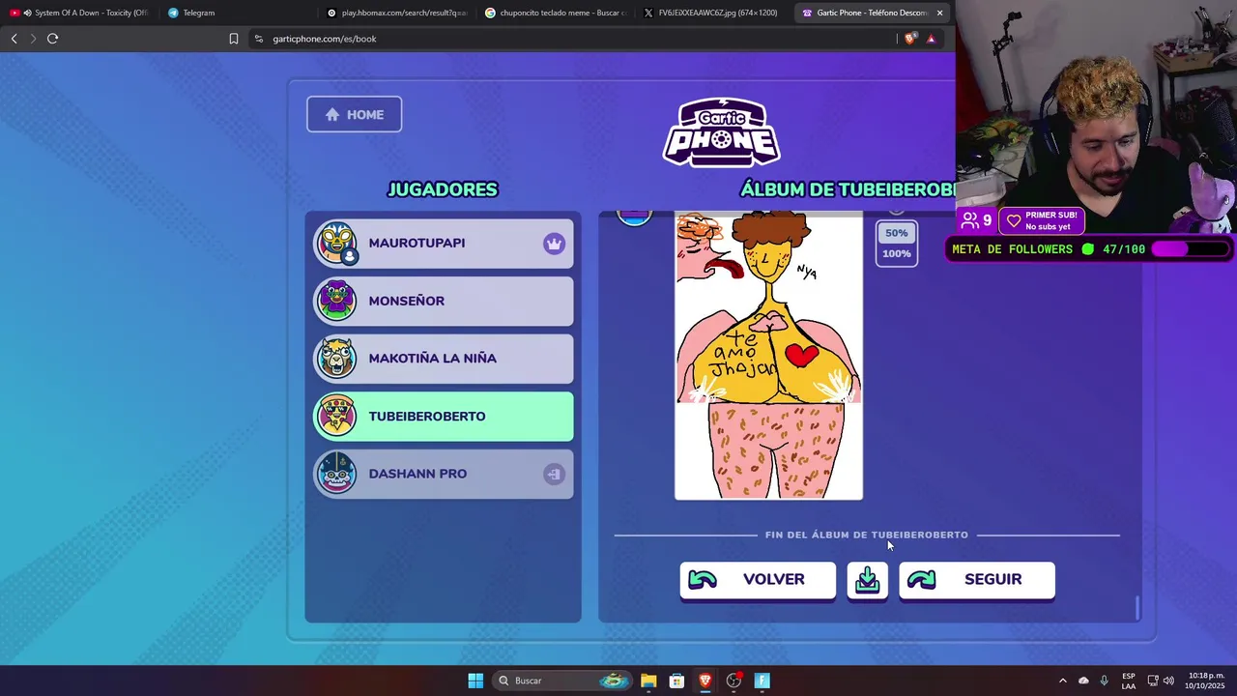Set zoom to 100%

897,253
